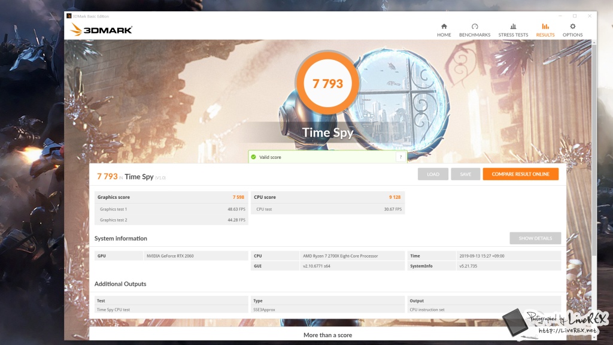This screenshot has height=345, width=613.
Task: Open the Stress Tests chart icon
Action: (x=513, y=26)
